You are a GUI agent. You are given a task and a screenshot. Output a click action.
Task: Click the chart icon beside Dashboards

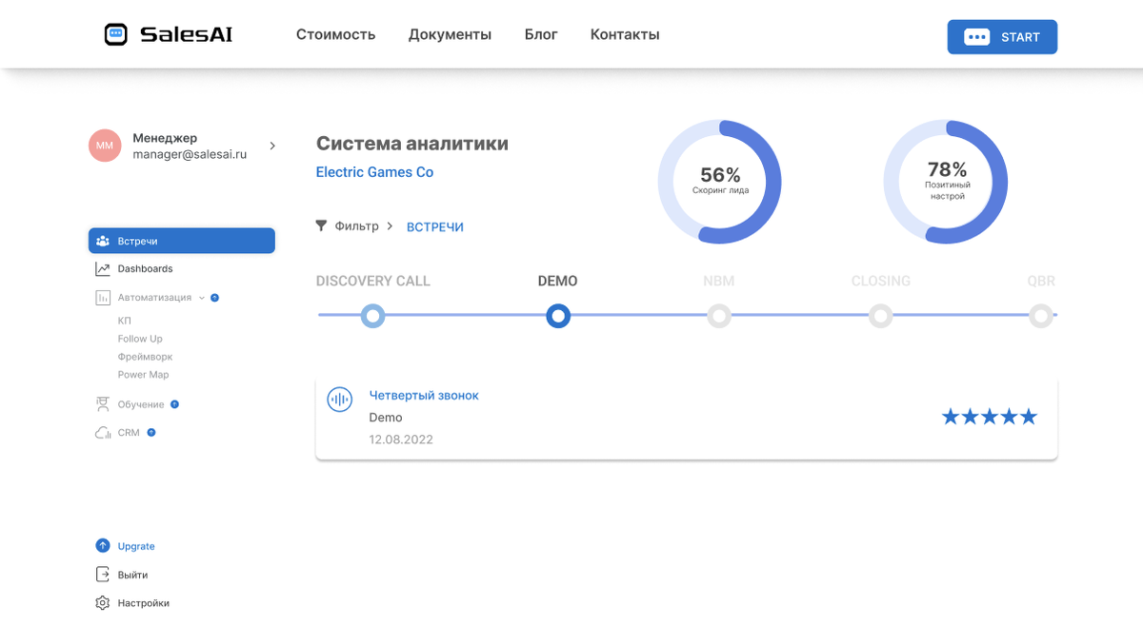(103, 268)
